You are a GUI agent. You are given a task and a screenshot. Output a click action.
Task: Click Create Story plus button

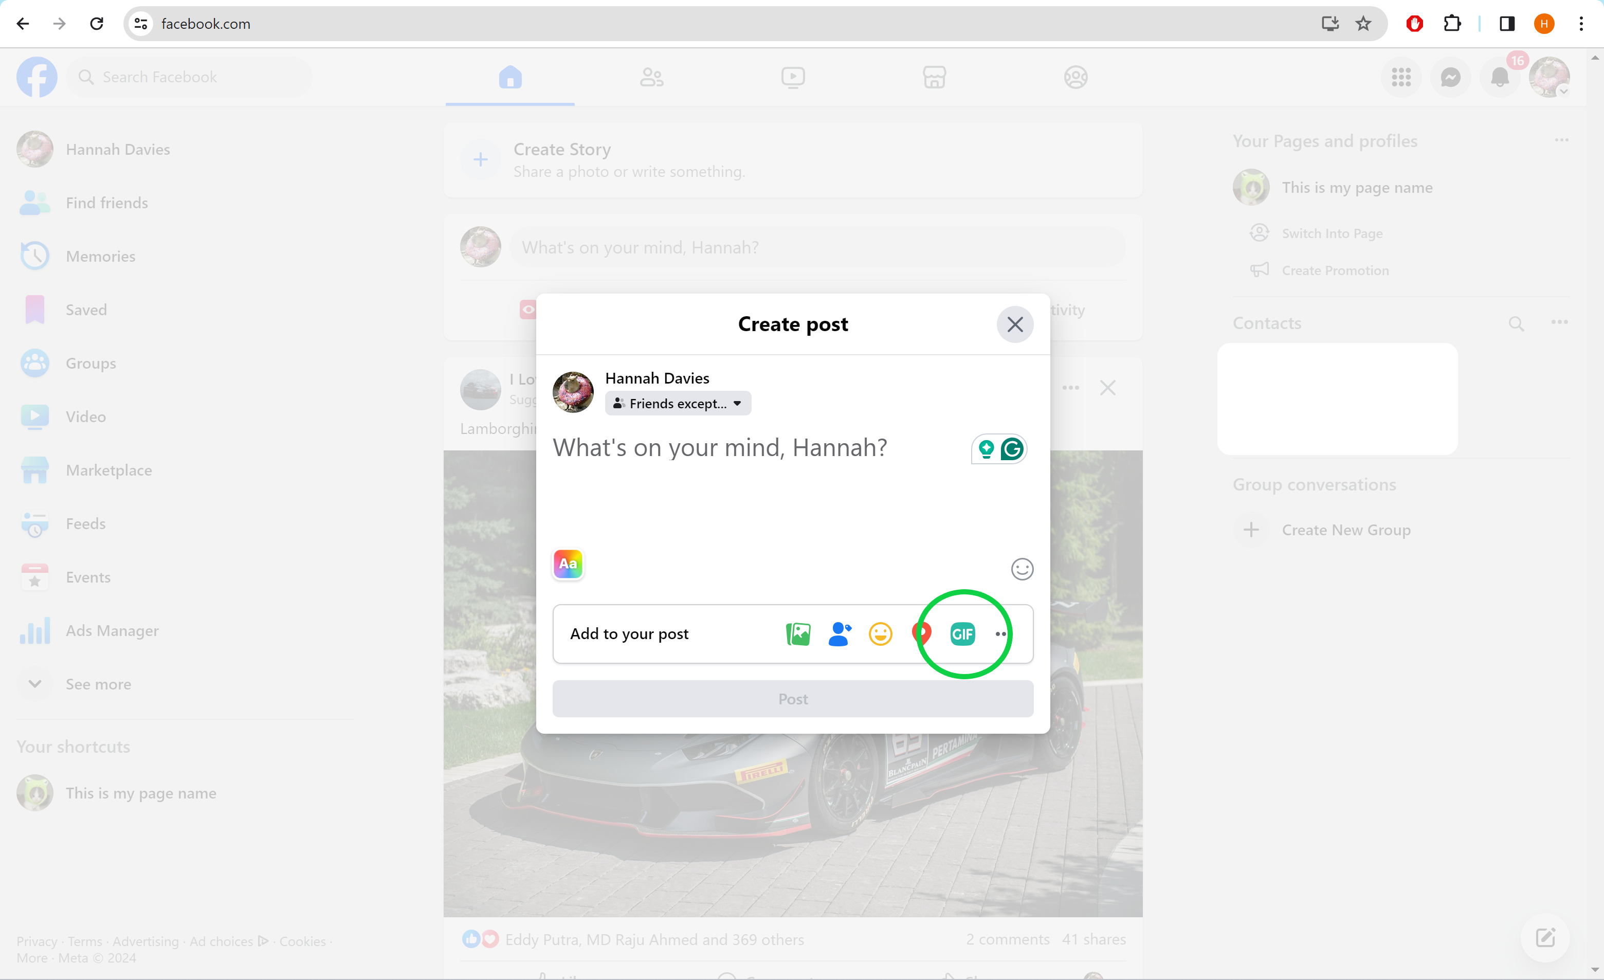[x=480, y=159]
